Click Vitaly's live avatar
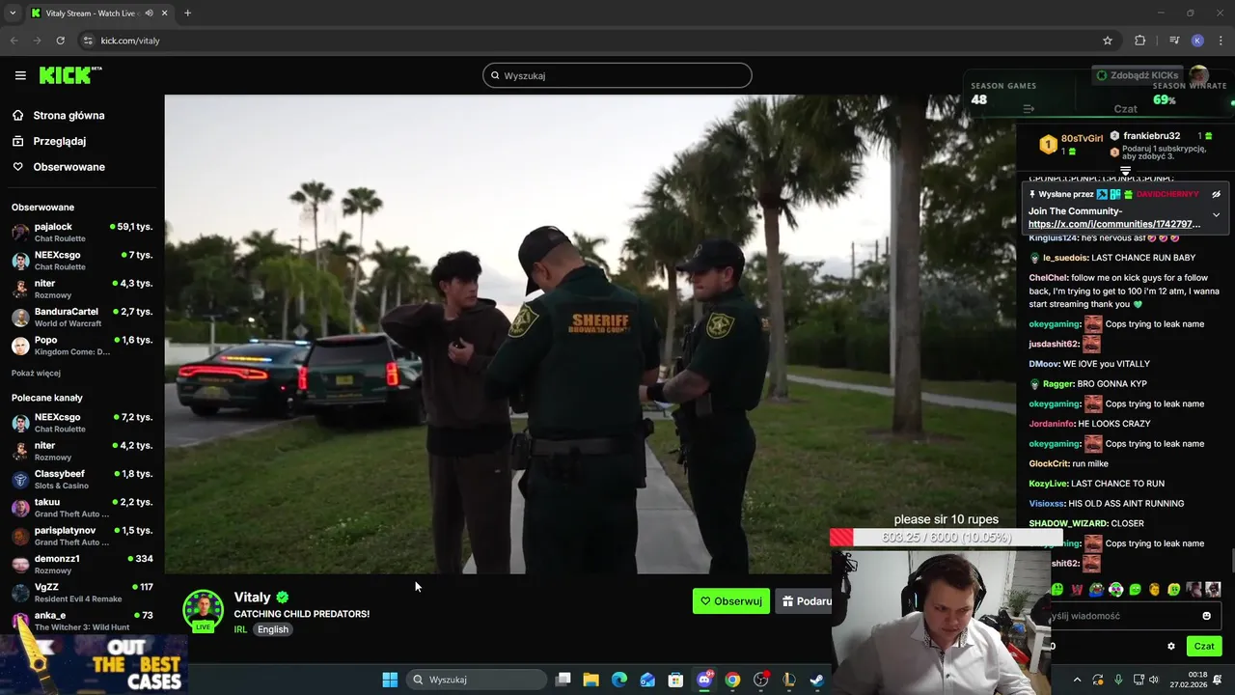The image size is (1235, 695). (203, 610)
